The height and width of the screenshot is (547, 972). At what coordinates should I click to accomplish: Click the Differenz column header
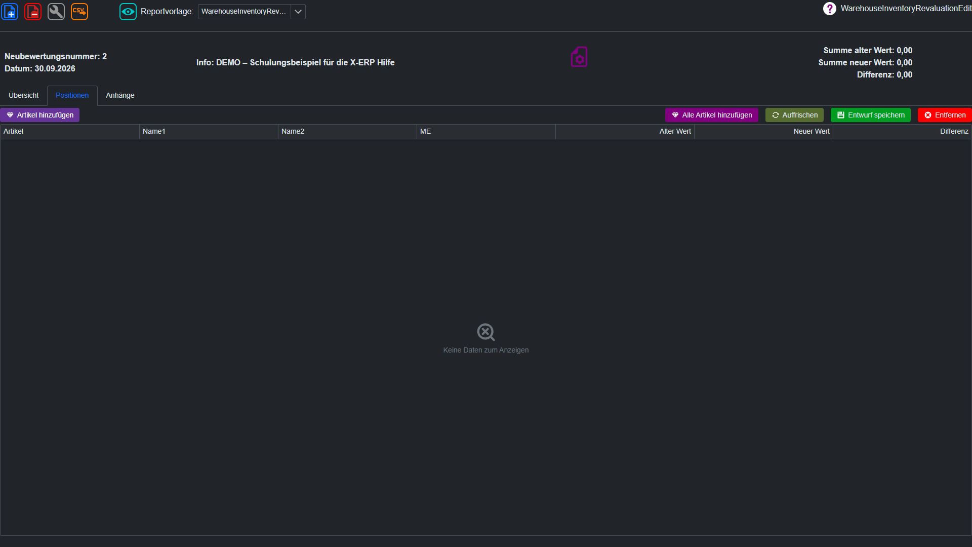click(x=902, y=131)
